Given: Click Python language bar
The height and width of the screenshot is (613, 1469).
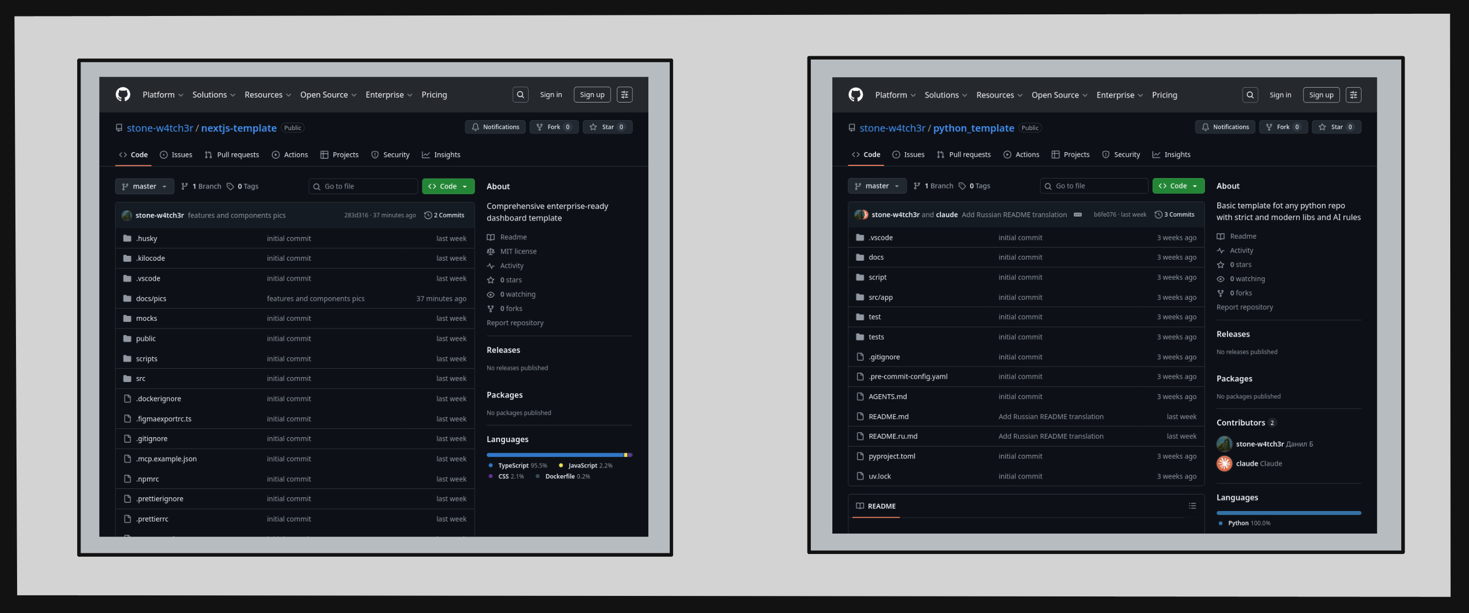Looking at the screenshot, I should point(1288,513).
